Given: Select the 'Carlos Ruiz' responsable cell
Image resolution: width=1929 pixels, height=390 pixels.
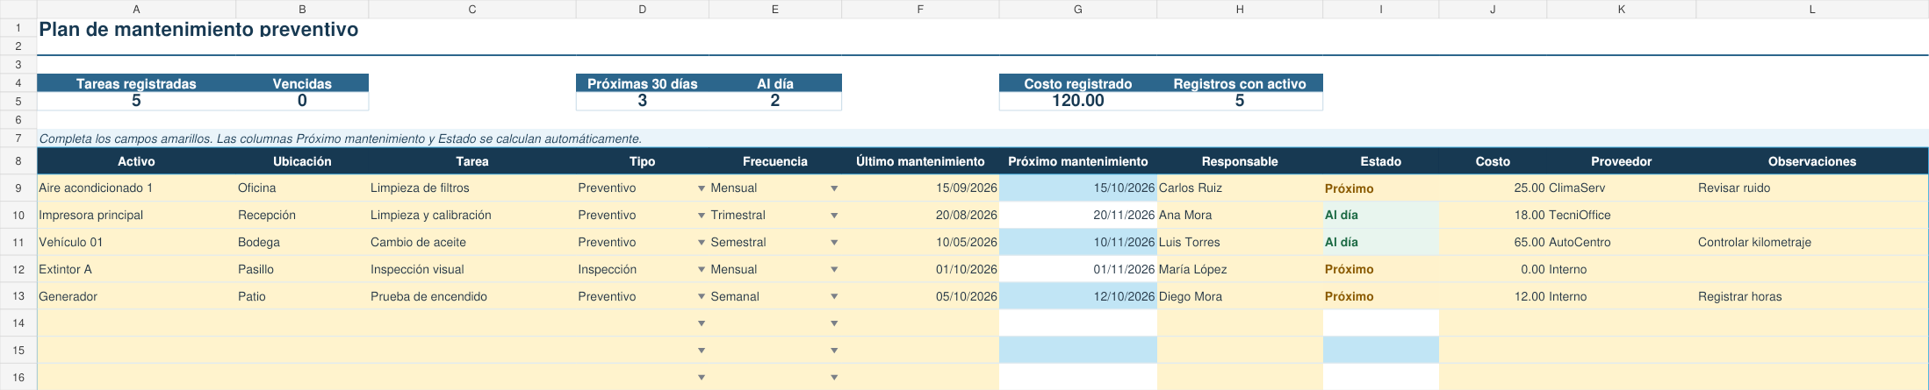Looking at the screenshot, I should [1240, 188].
